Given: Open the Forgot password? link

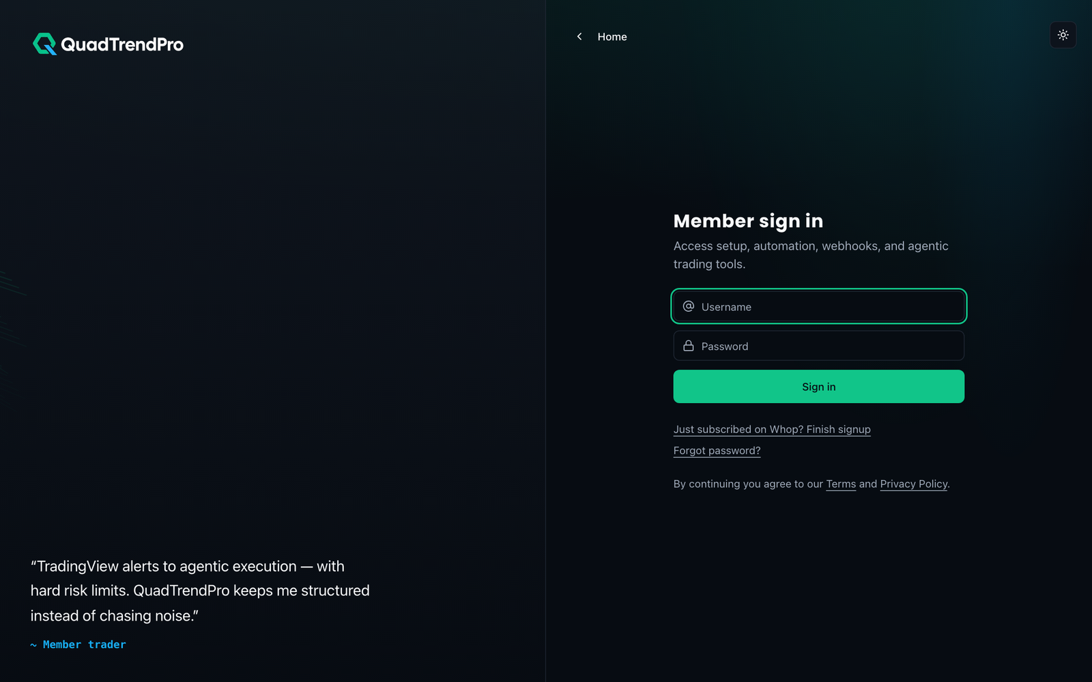Looking at the screenshot, I should click(x=717, y=450).
